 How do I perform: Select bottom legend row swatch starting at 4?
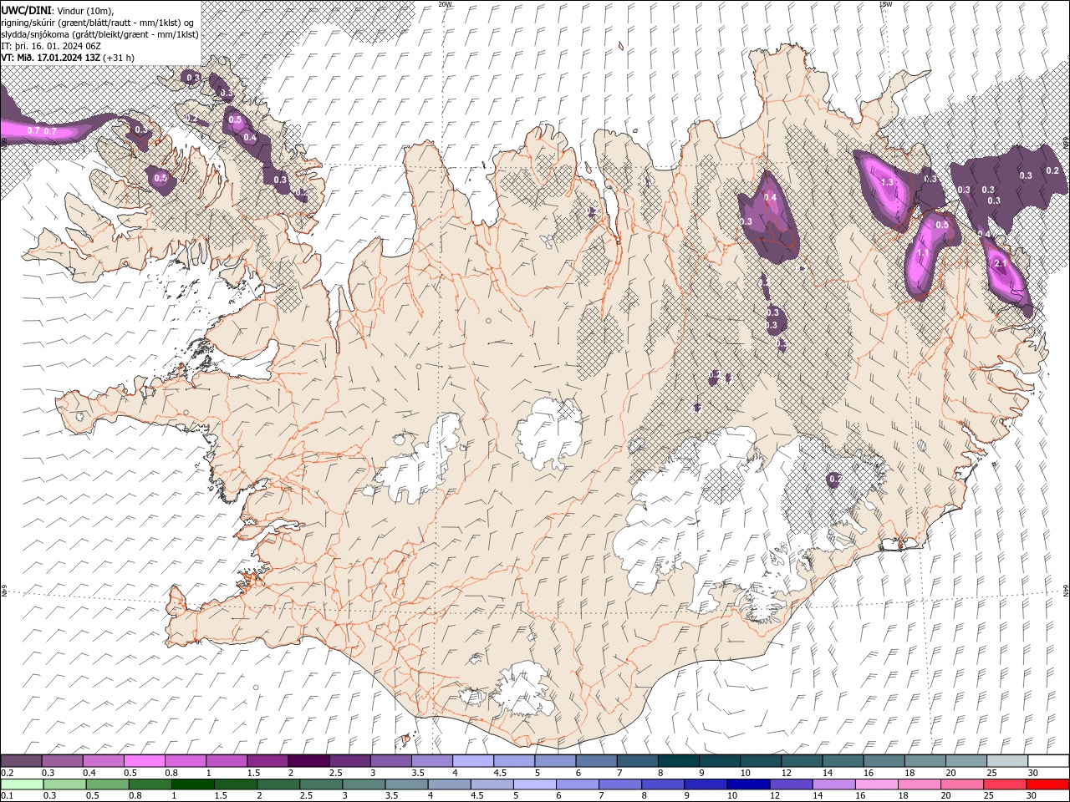click(449, 784)
